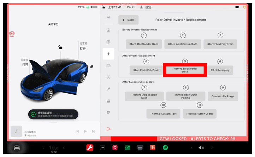
Task: Tap the ALERTS TO CHECK: 28 banner
Action: point(213,139)
